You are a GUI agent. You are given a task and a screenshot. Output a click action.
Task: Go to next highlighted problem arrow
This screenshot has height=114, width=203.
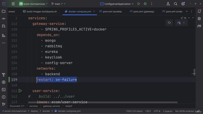pyautogui.click(x=193, y=18)
